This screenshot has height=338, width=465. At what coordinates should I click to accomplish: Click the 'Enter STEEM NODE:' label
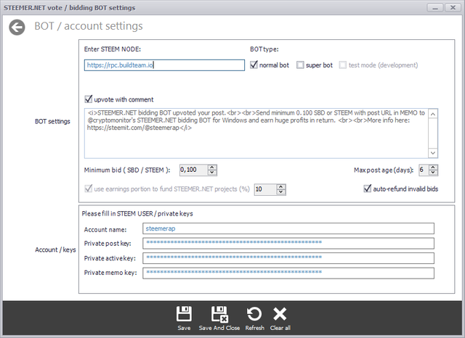[113, 49]
